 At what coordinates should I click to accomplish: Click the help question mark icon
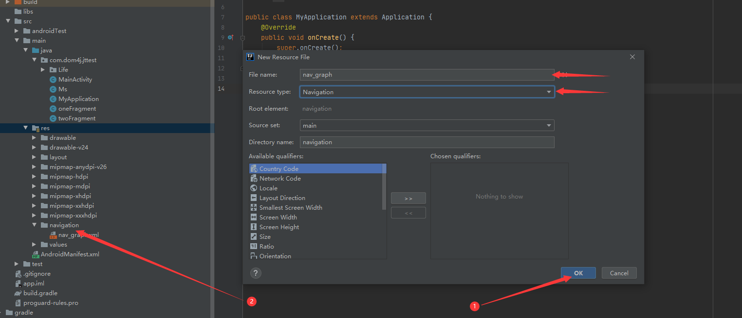[256, 272]
